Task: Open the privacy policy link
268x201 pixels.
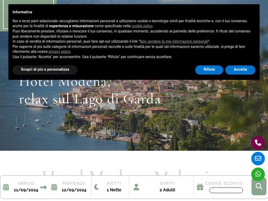Action: pos(59,52)
